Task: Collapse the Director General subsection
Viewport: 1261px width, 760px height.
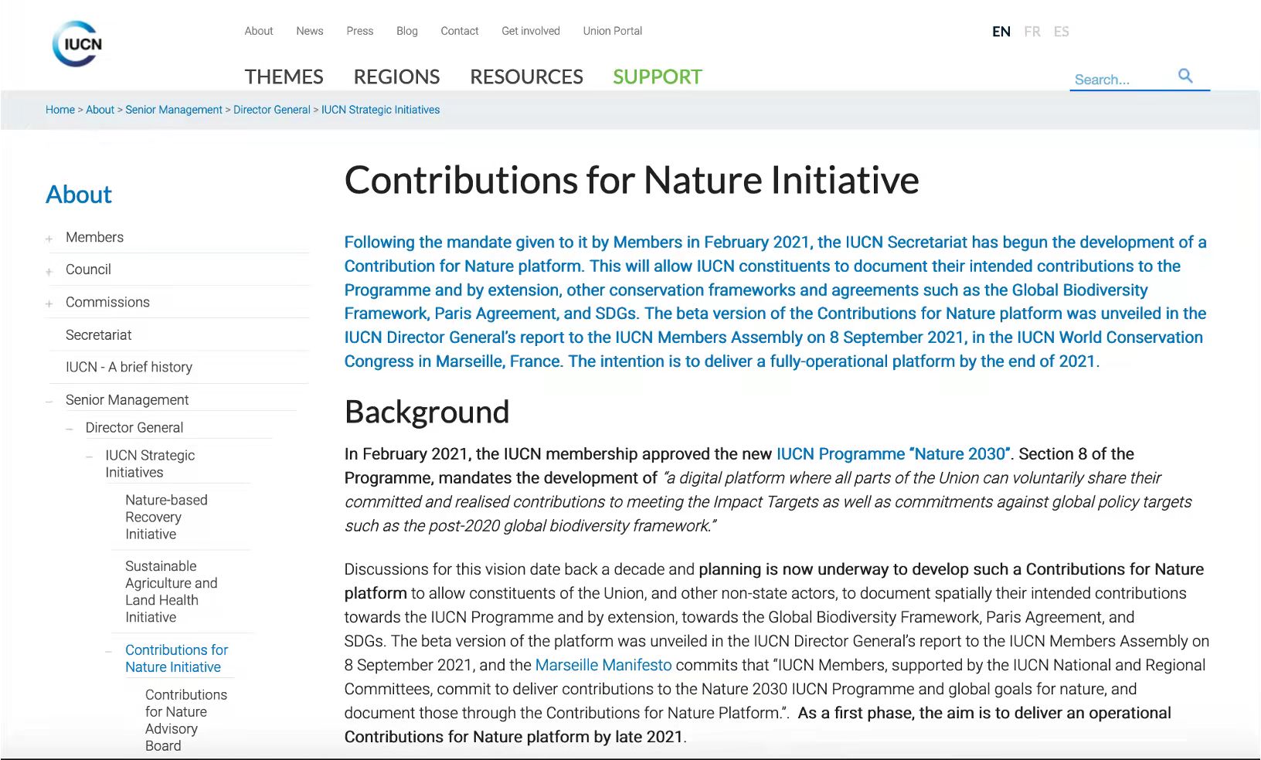Action: tap(70, 429)
